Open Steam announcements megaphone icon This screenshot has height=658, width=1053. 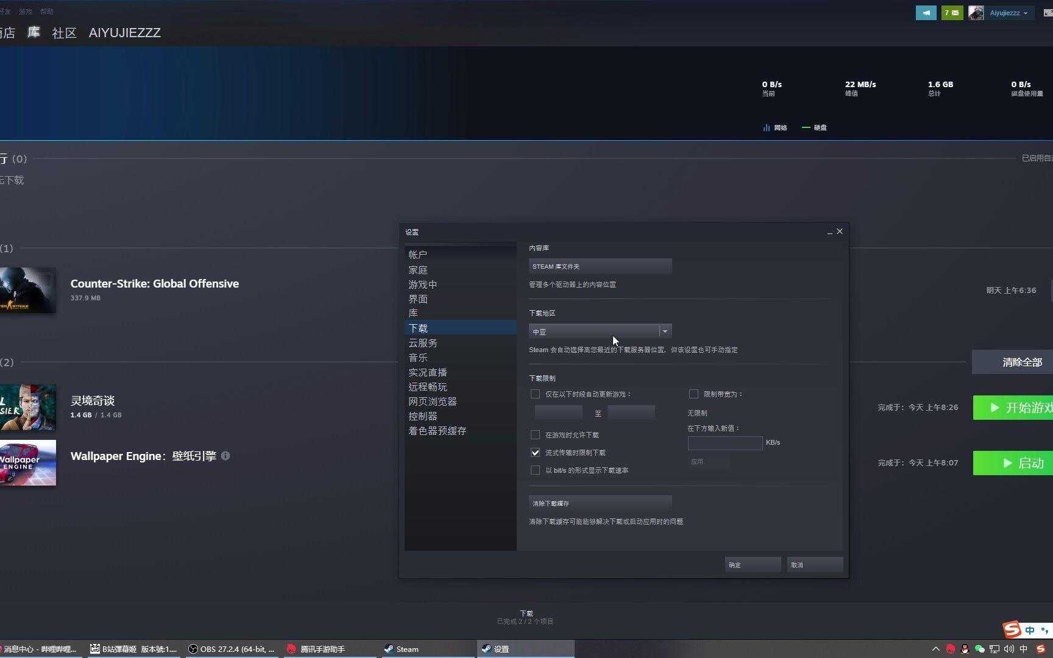coord(926,13)
